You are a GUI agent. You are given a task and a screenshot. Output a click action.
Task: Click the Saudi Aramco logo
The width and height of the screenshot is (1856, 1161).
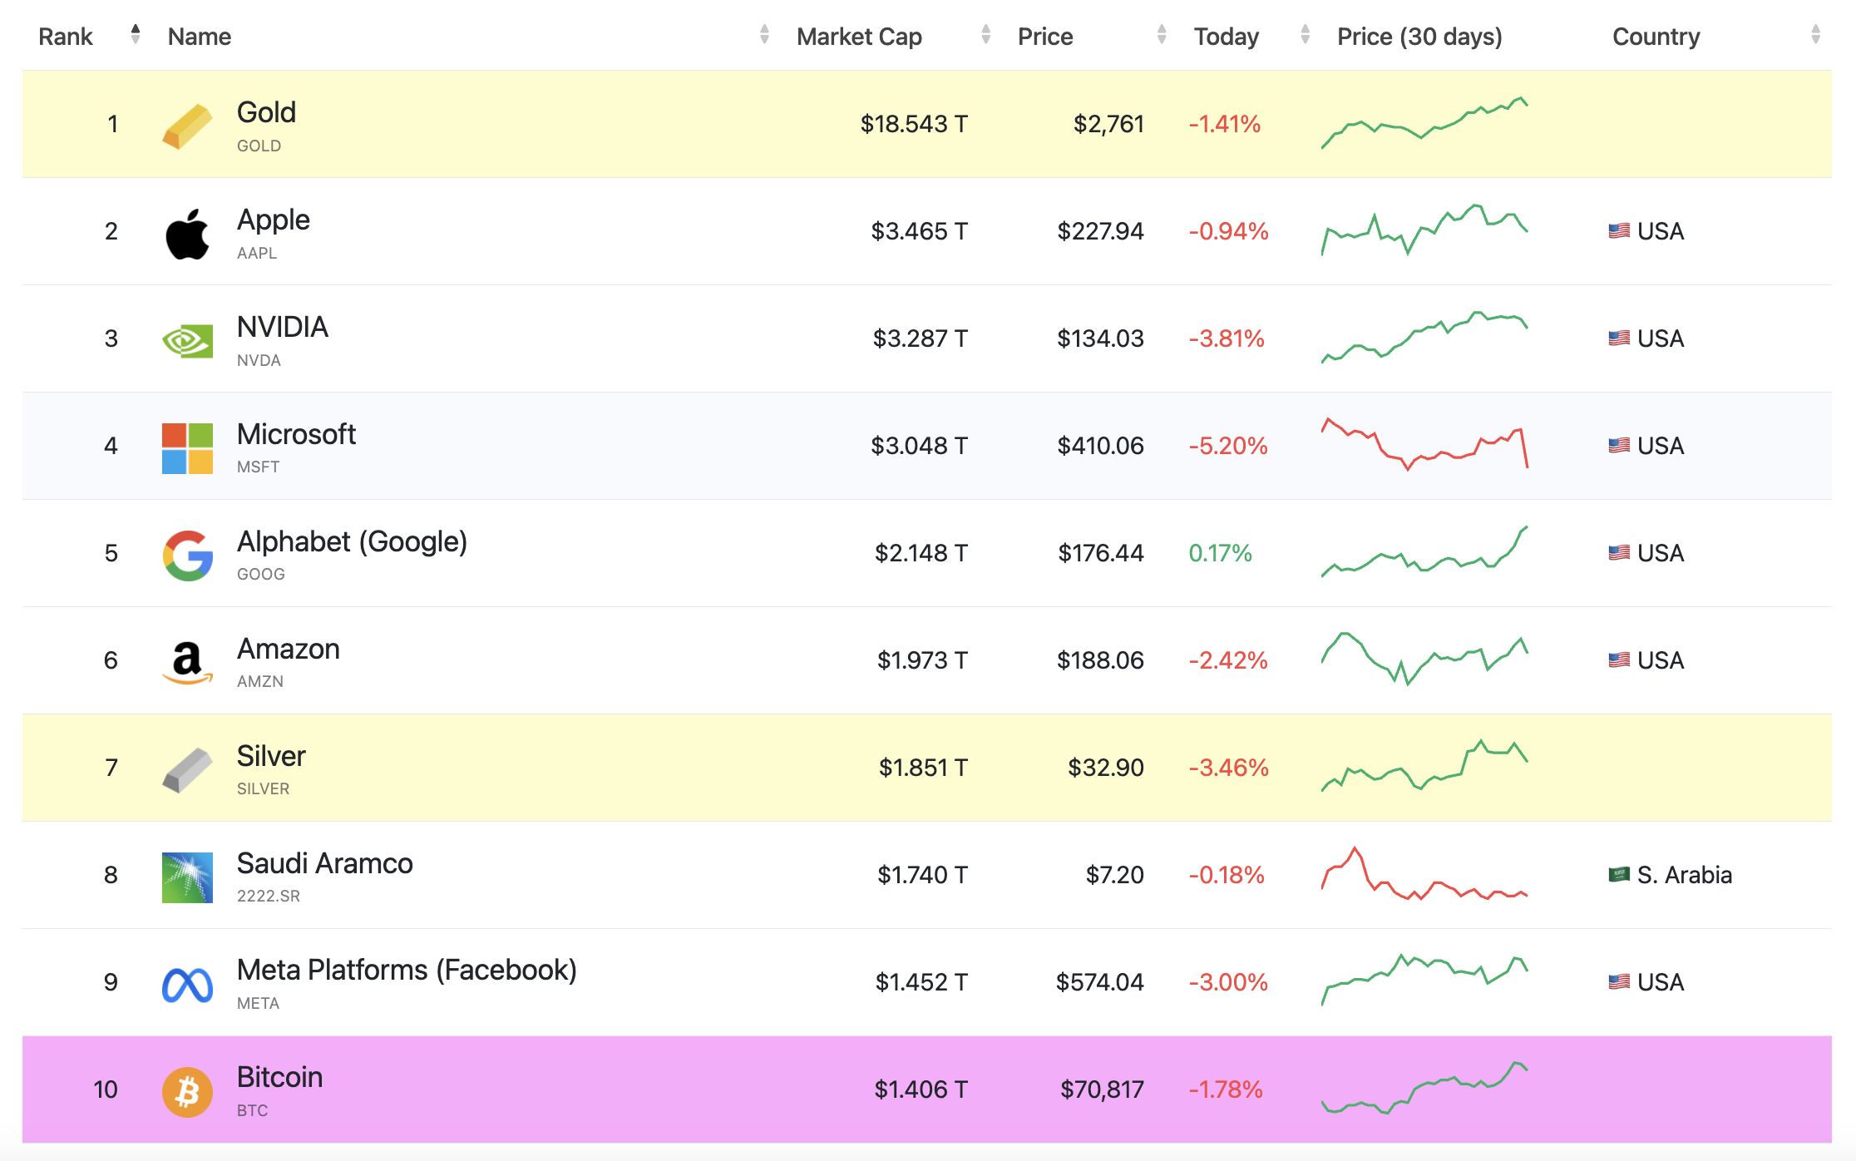(187, 877)
